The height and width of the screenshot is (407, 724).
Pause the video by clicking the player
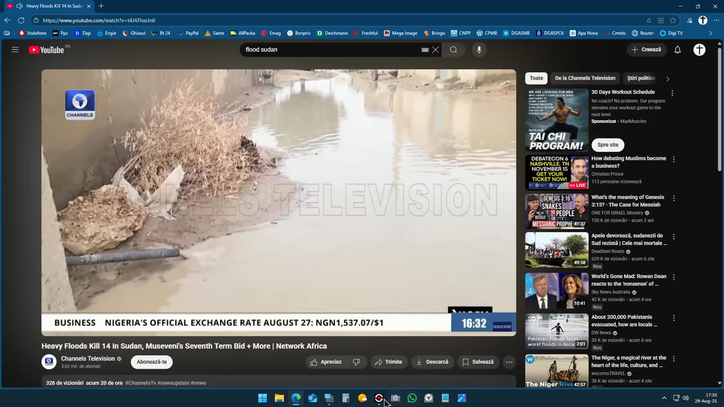[279, 202]
